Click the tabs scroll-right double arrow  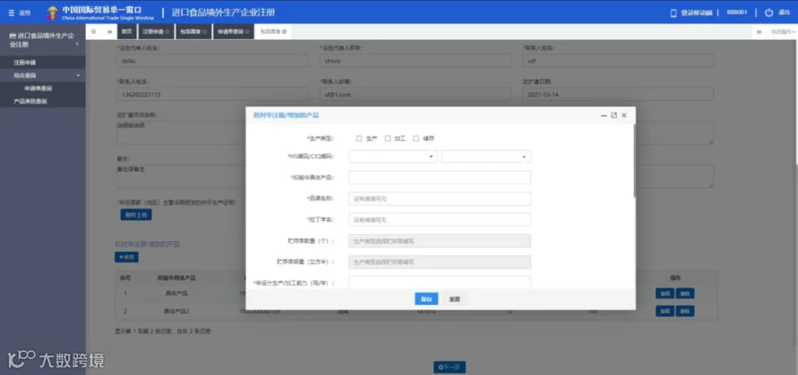tap(759, 32)
